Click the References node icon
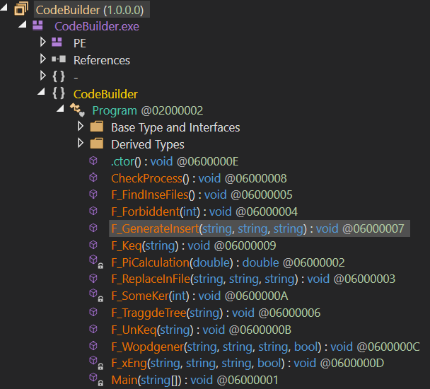430x389 pixels. [59, 60]
